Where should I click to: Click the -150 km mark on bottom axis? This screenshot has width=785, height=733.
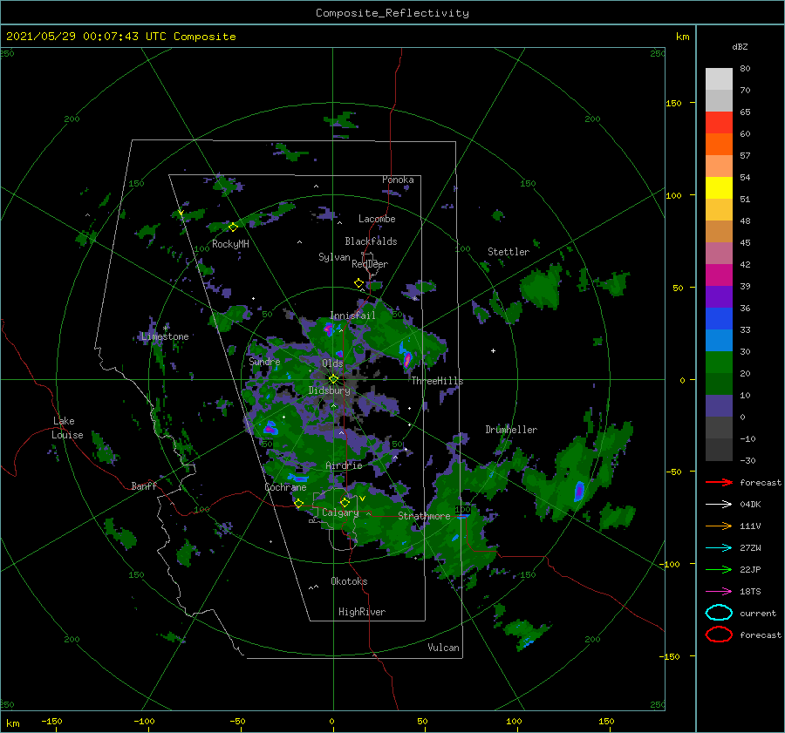pos(51,721)
